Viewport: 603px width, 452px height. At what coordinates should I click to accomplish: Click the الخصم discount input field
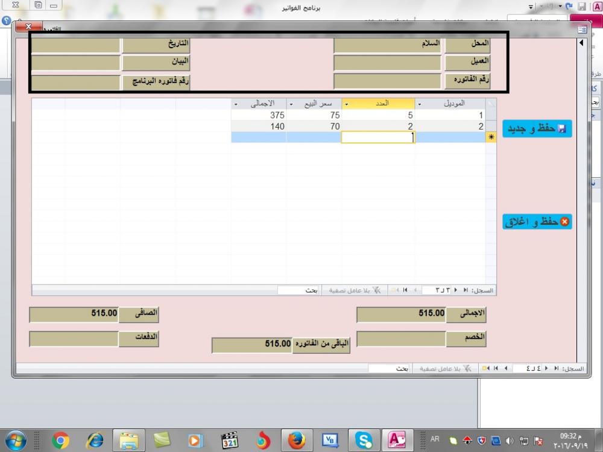401,339
